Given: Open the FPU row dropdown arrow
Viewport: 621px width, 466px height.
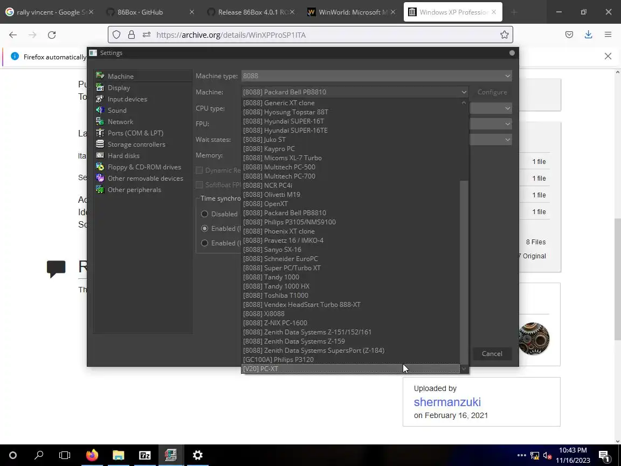Looking at the screenshot, I should coord(507,124).
